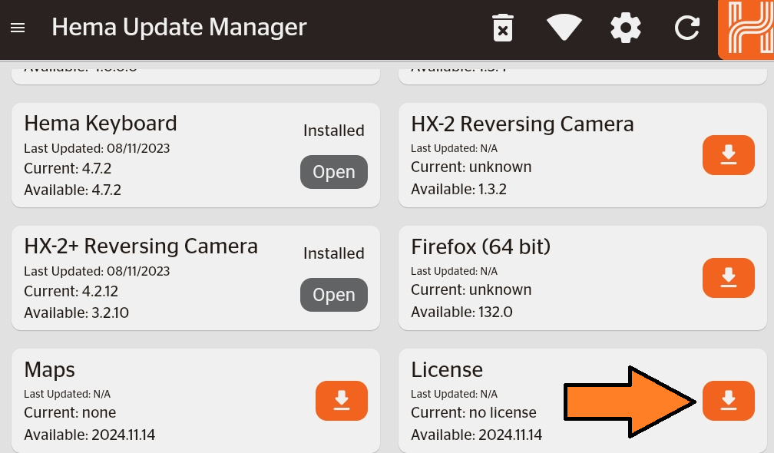
Task: Click the License card title
Action: (447, 369)
